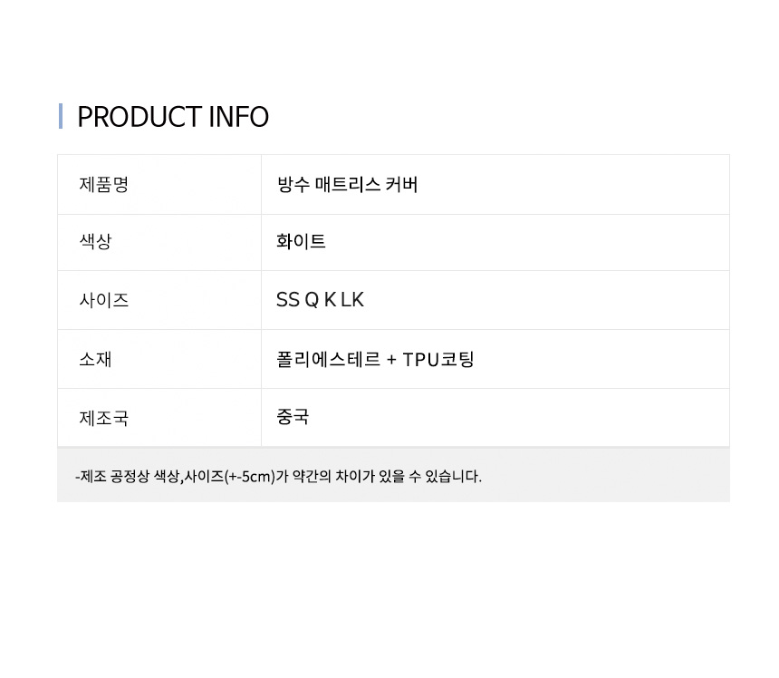Click the 화이트 color value

coord(301,242)
